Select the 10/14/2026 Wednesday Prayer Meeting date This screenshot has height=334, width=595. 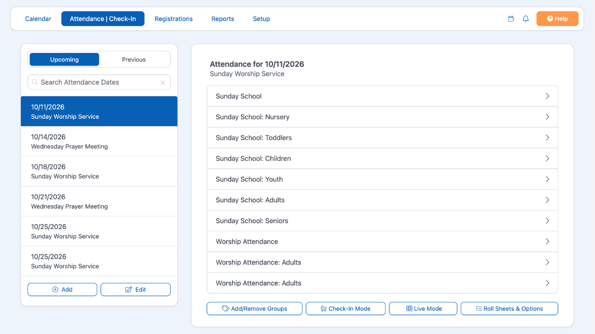tap(99, 141)
